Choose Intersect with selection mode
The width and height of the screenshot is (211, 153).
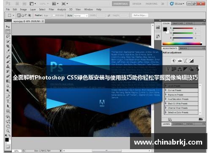(30, 15)
